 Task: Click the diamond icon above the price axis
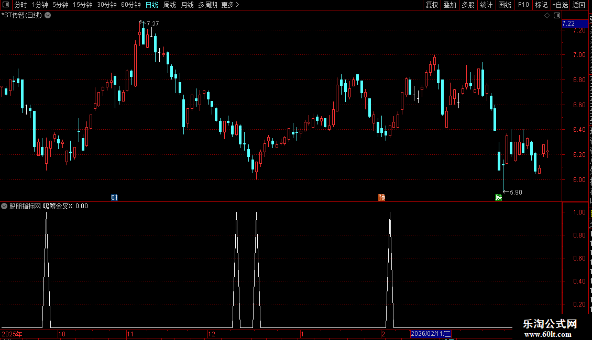click(x=547, y=16)
